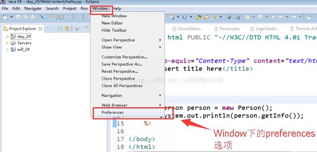317x152 pixels.
Task: Click the </body> tag on line 17
Action: (x=142, y=139)
